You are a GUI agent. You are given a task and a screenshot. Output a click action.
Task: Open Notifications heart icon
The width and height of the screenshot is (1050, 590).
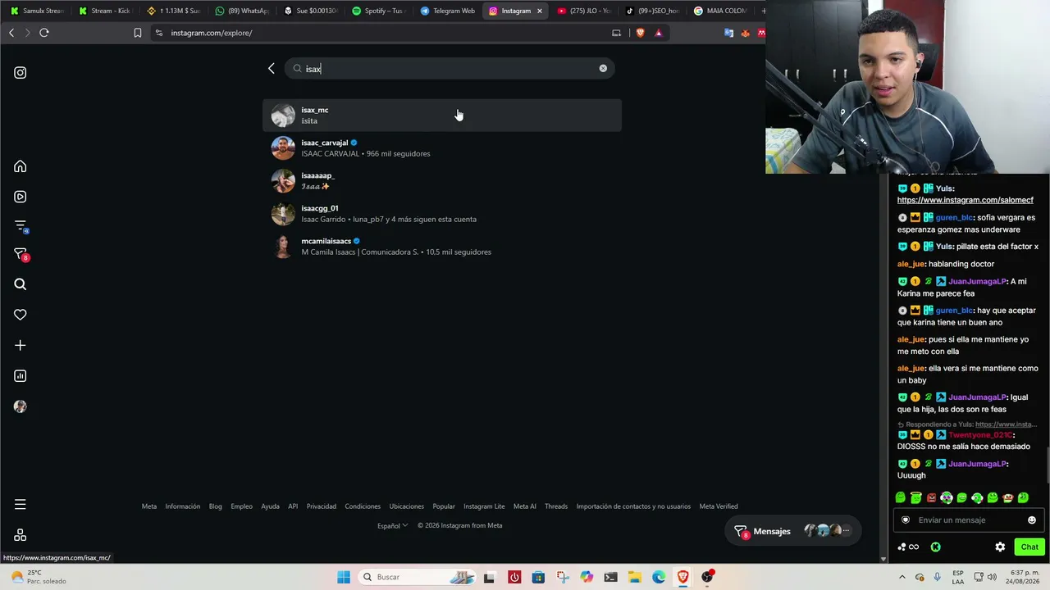(21, 315)
